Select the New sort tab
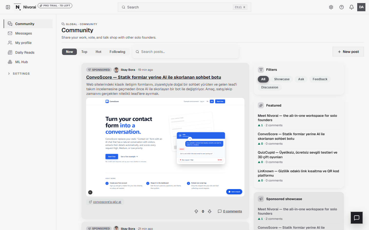Image resolution: width=369 pixels, height=230 pixels. [69, 52]
